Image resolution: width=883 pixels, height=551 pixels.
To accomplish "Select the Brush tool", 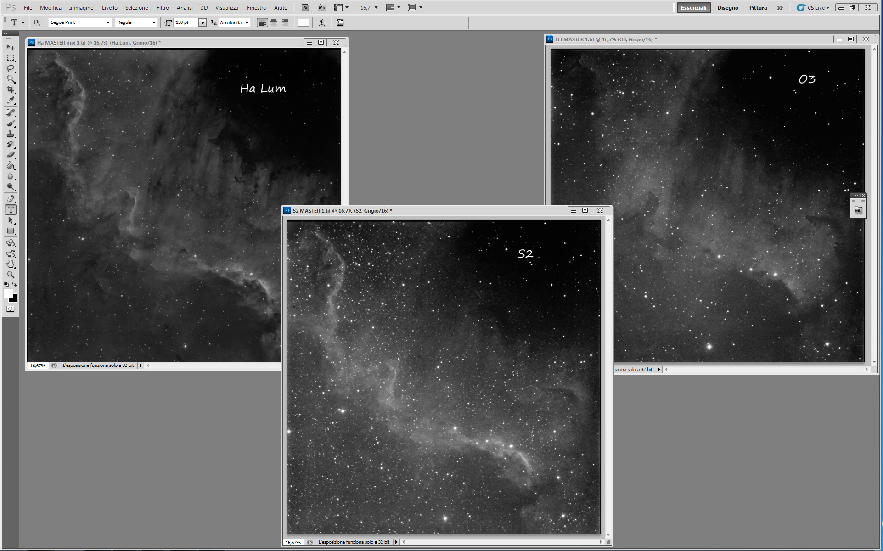I will pos(11,123).
